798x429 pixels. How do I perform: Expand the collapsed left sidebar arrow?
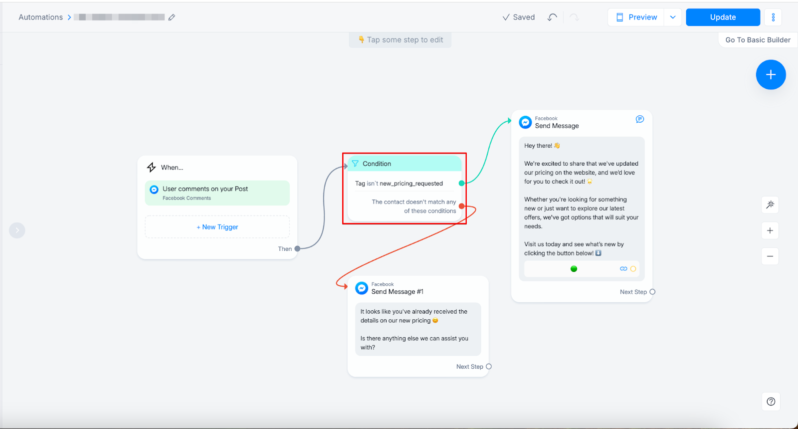[x=17, y=230]
